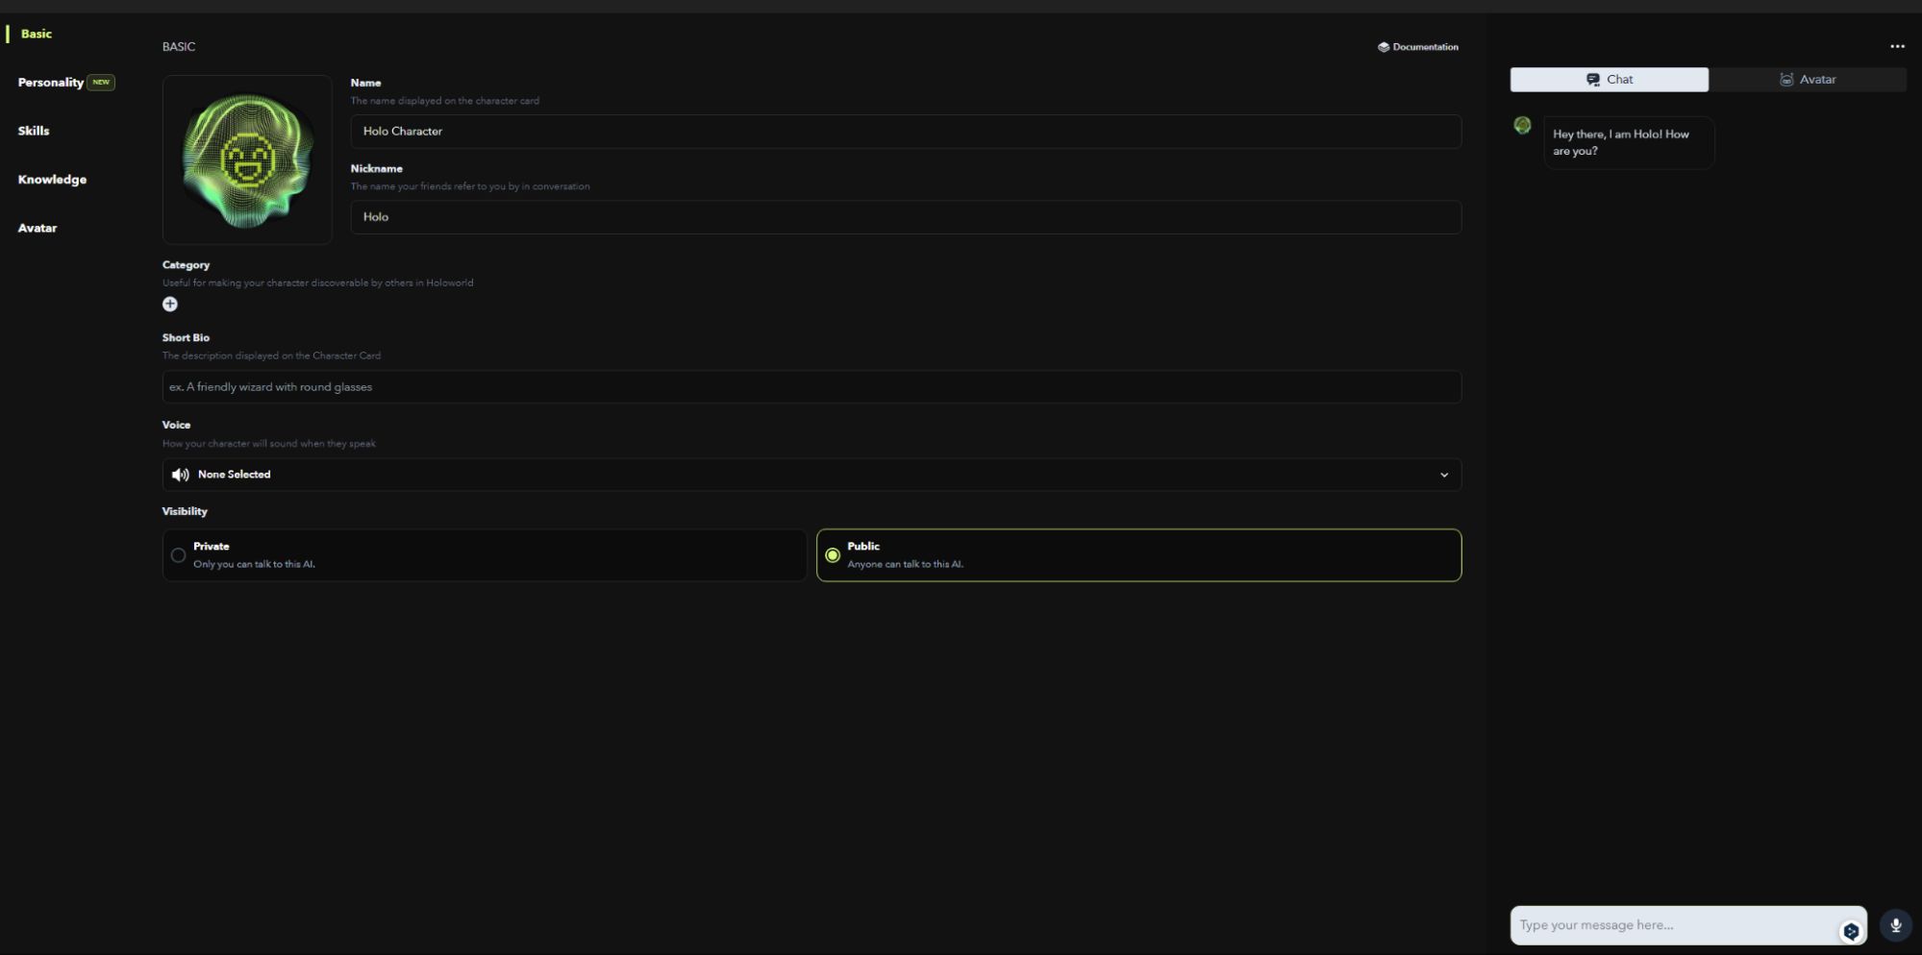This screenshot has height=955, width=1922.
Task: Open the Avatar section in sidebar
Action: point(37,228)
